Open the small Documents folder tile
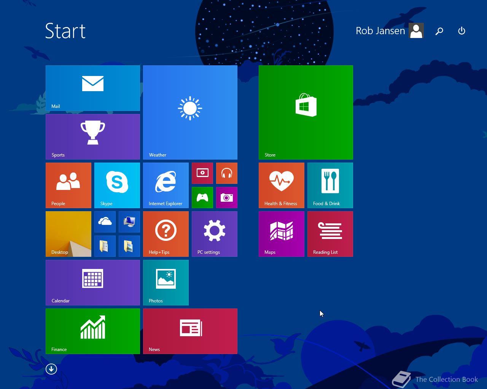 tap(105, 246)
